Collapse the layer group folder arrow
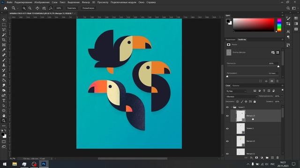 [x=232, y=107]
